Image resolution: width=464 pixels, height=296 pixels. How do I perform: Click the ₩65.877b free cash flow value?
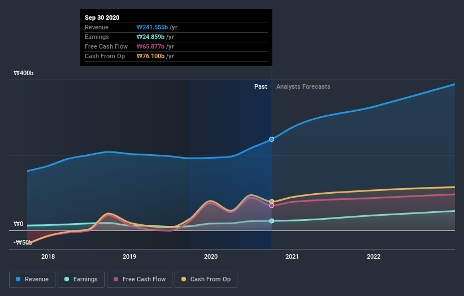tap(150, 46)
